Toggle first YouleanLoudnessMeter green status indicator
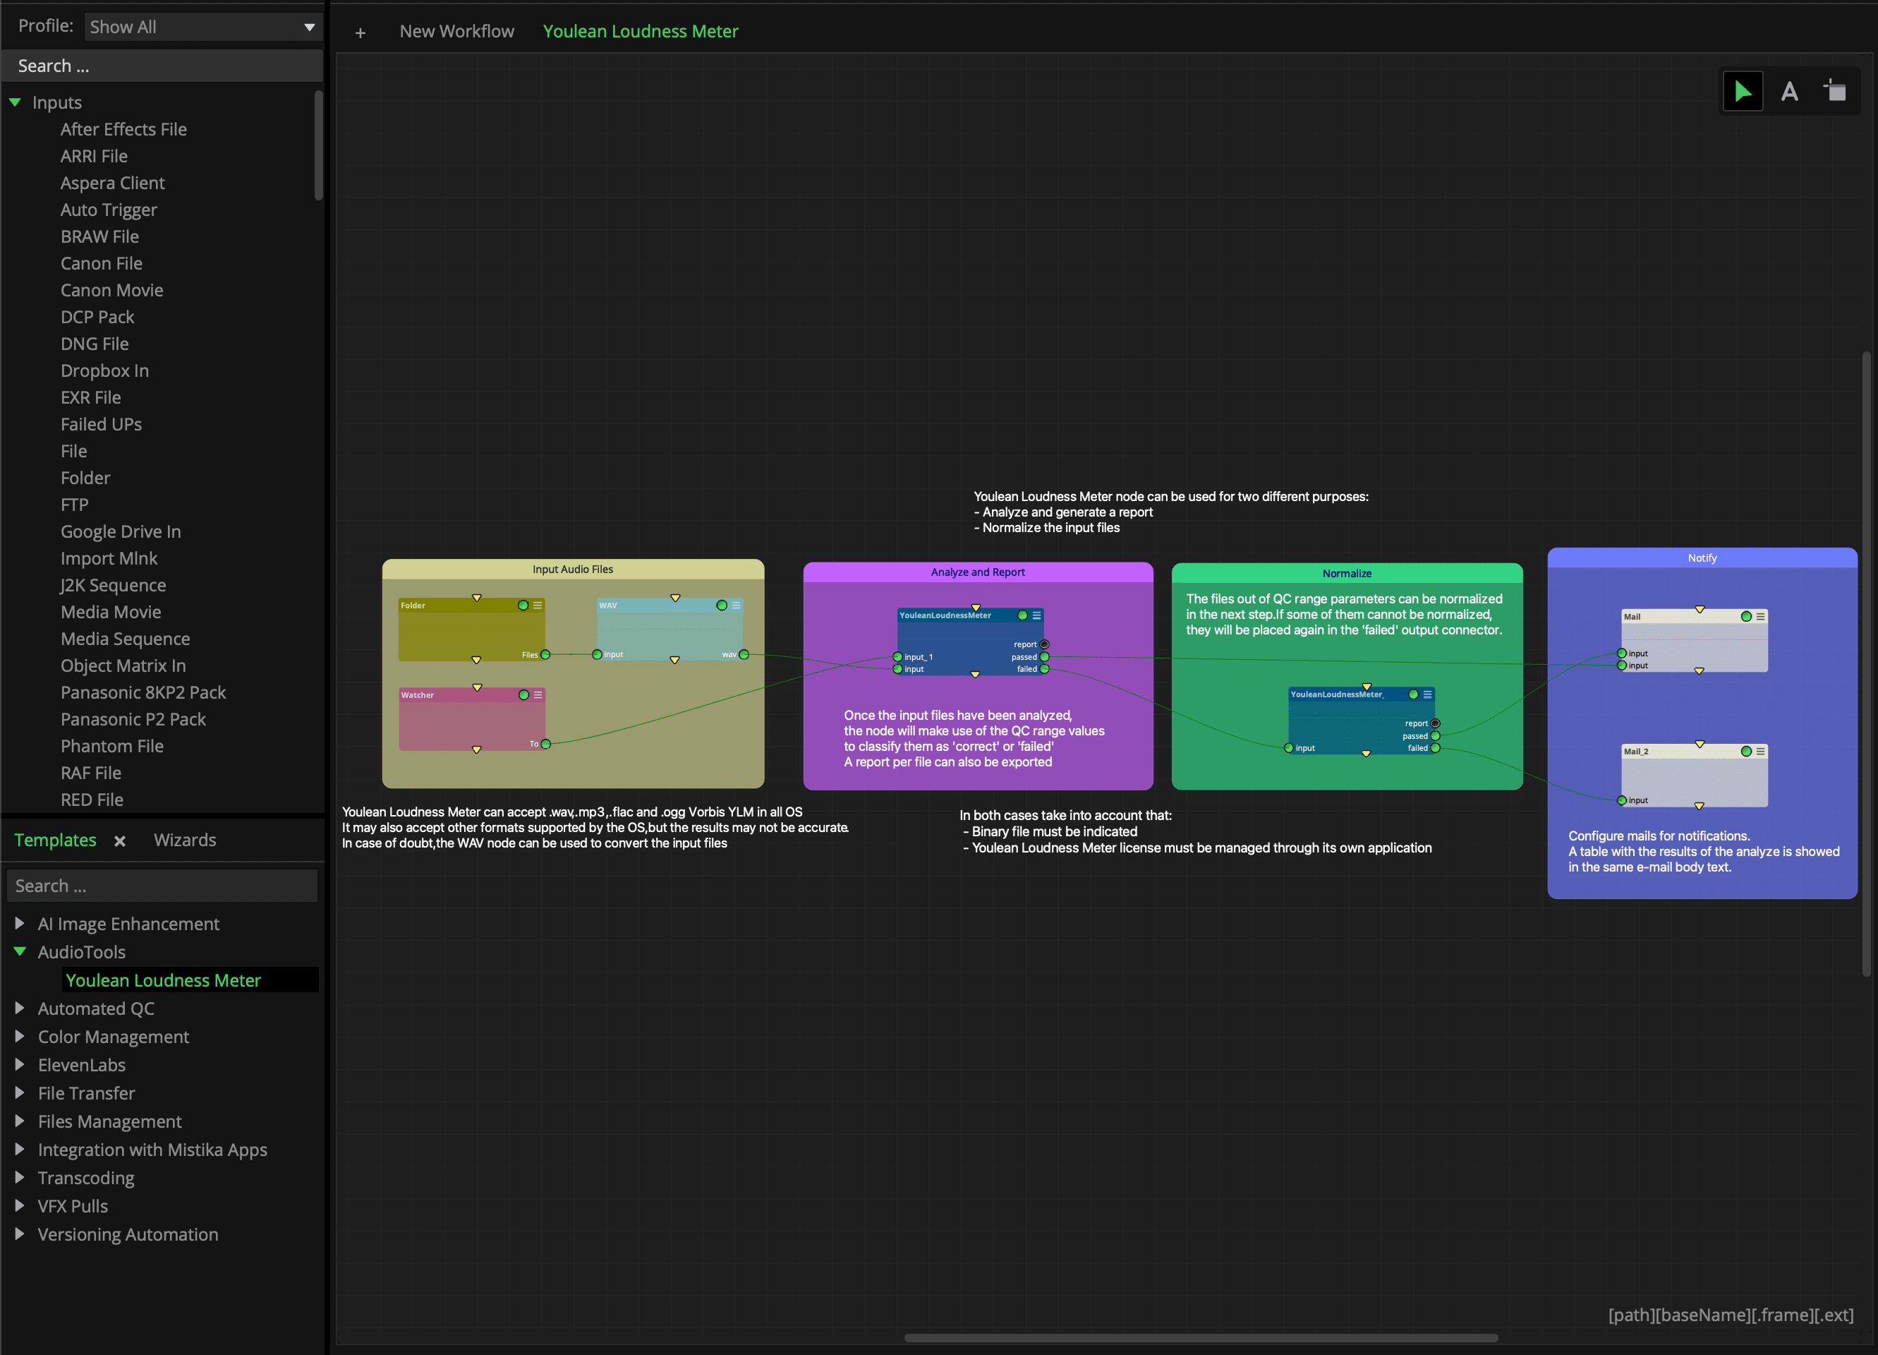The width and height of the screenshot is (1878, 1355). (x=1022, y=615)
